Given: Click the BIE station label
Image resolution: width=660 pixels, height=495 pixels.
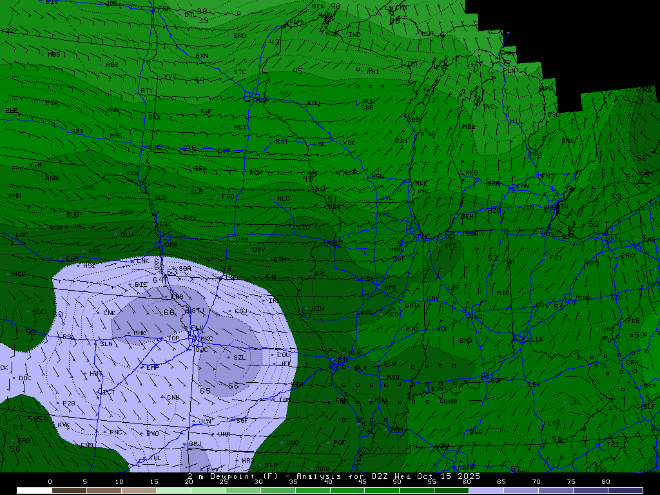Looking at the screenshot, I should click(141, 285).
